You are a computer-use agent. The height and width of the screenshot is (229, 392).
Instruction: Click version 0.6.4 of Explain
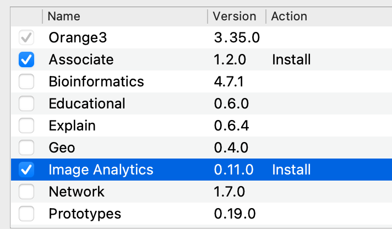pyautogui.click(x=231, y=126)
